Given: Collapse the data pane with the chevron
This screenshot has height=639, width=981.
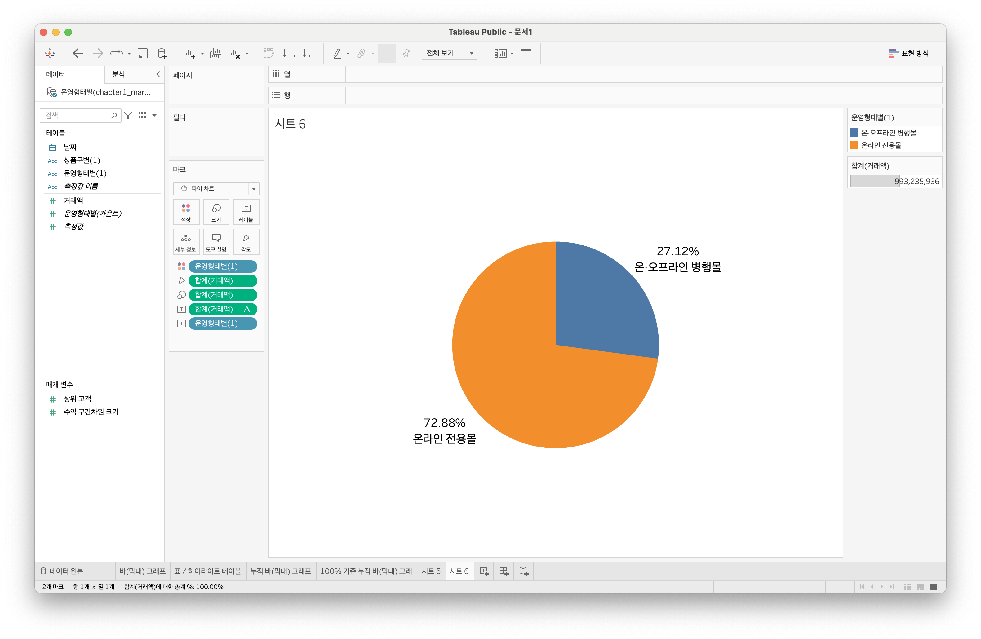Looking at the screenshot, I should 158,74.
